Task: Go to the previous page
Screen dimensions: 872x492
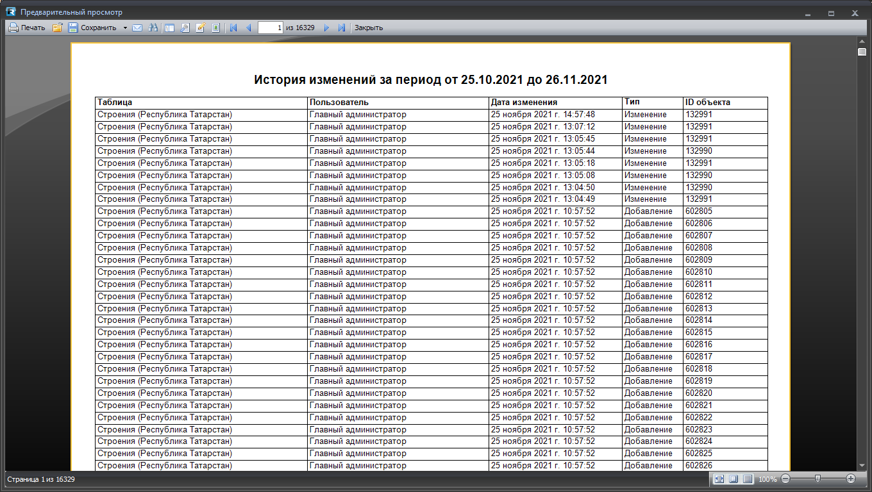Action: point(249,28)
